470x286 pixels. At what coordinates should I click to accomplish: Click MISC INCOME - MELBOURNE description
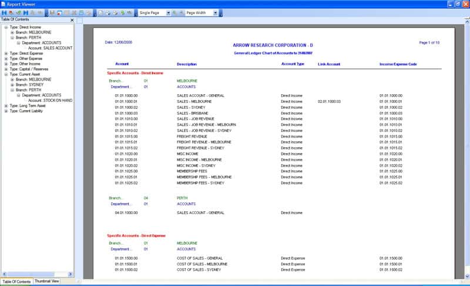point(199,160)
